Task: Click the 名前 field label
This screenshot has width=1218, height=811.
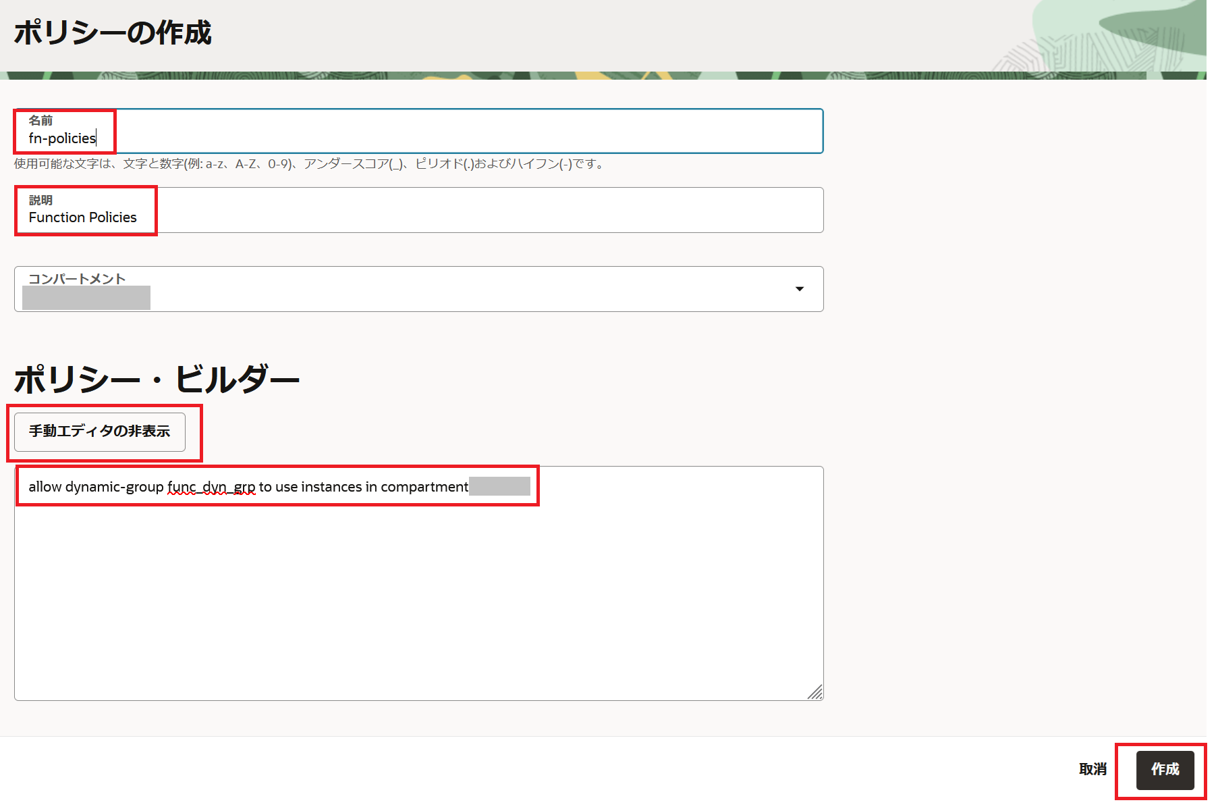Action: coord(40,120)
